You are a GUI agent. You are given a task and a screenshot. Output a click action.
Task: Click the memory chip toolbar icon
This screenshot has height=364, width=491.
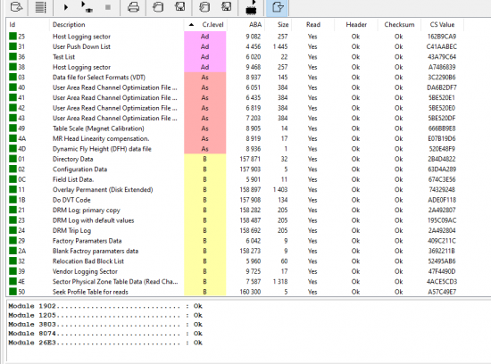pyautogui.click(x=251, y=7)
